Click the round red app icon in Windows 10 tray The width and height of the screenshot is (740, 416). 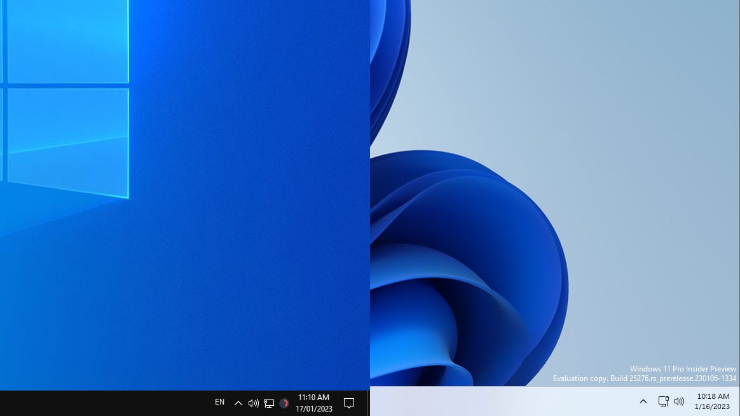click(x=284, y=403)
